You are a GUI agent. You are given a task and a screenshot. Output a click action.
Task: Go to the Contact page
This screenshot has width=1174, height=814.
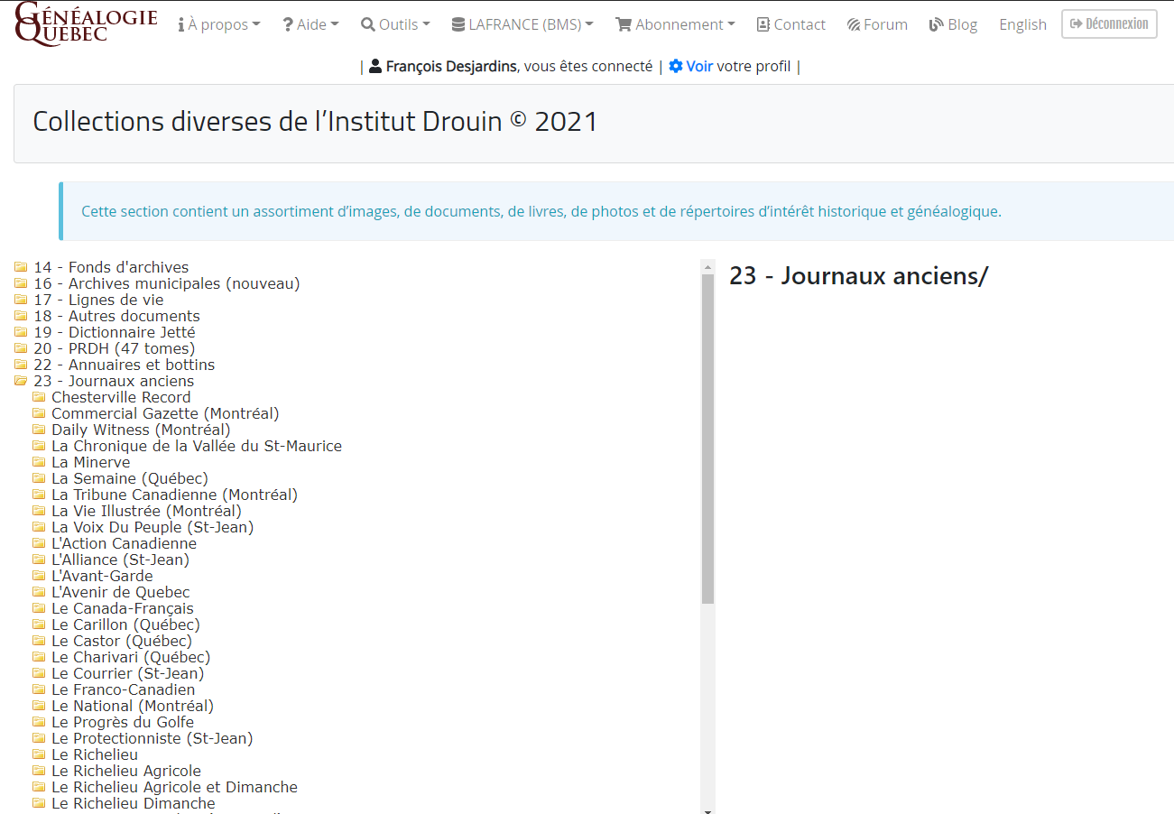(791, 24)
